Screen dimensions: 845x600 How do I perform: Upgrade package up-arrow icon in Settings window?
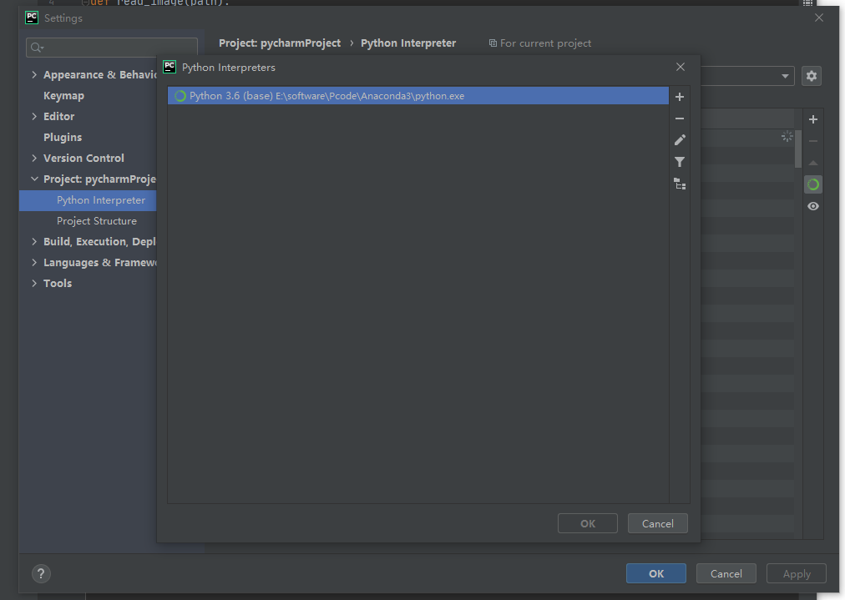click(x=813, y=163)
